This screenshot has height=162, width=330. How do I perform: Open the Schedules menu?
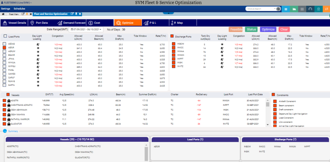(x=19, y=9)
